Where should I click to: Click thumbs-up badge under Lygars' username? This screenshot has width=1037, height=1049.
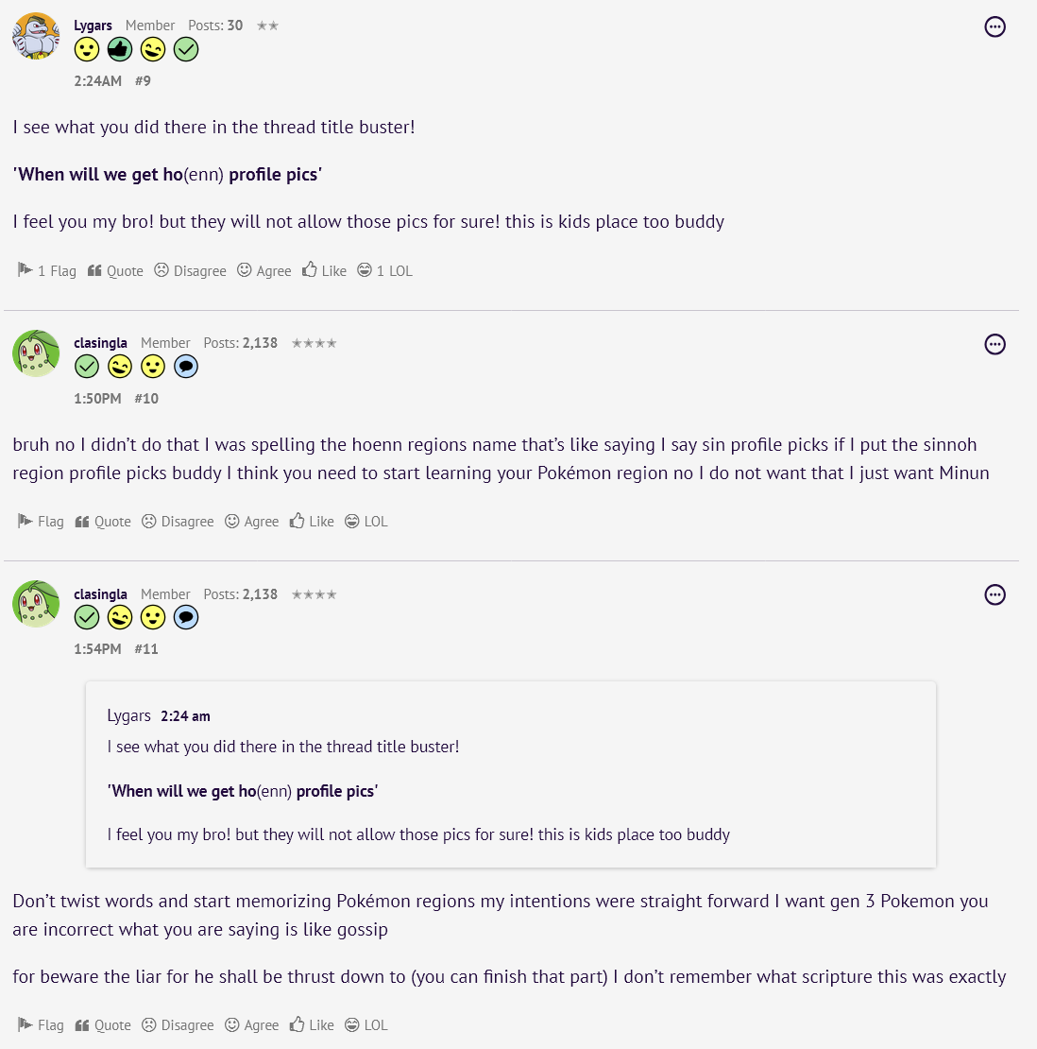coord(120,49)
